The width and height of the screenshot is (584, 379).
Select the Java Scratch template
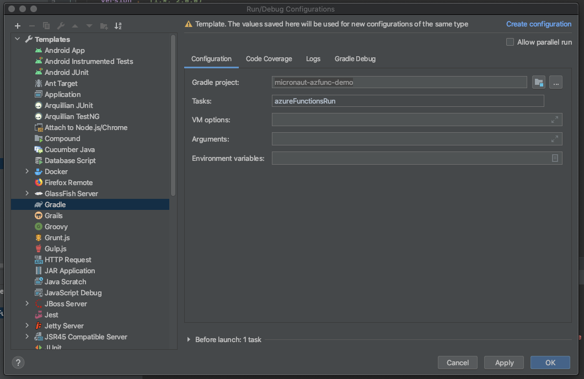point(65,282)
